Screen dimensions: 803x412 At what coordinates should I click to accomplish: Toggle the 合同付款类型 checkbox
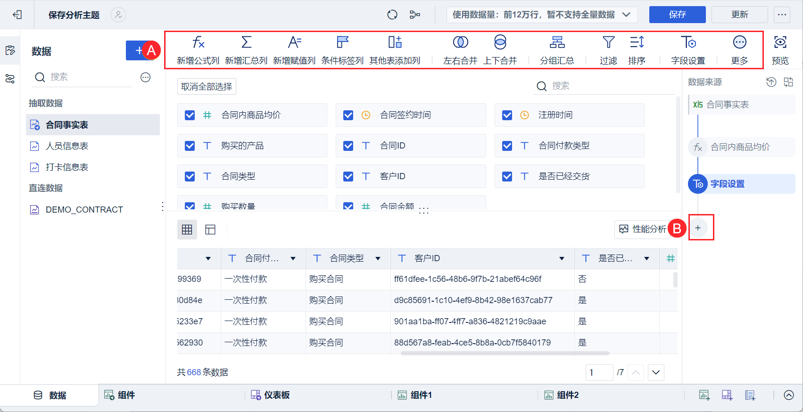click(x=507, y=146)
